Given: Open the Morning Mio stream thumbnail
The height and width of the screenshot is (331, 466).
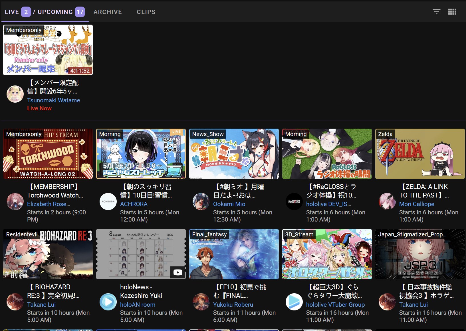Looking at the screenshot, I should coord(234,154).
